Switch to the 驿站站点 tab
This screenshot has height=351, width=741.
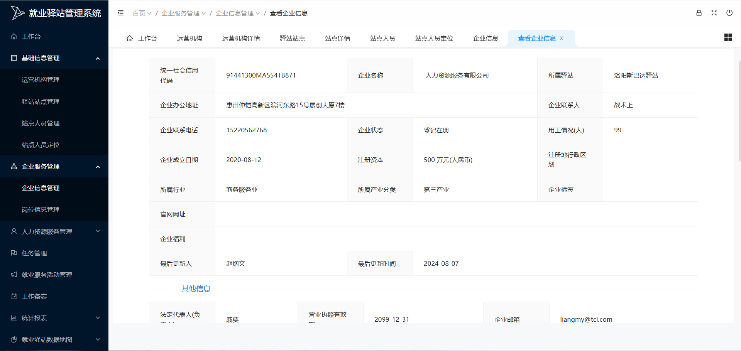[x=293, y=38]
